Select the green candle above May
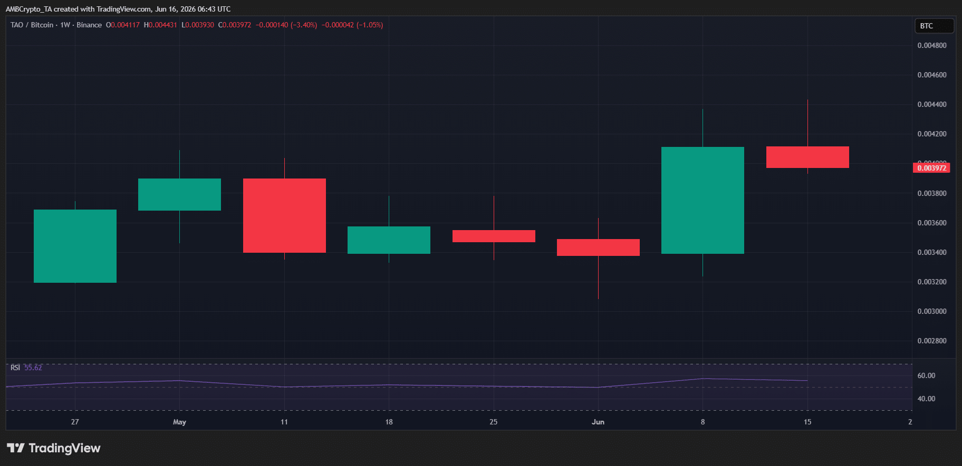The image size is (962, 466). [x=179, y=194]
